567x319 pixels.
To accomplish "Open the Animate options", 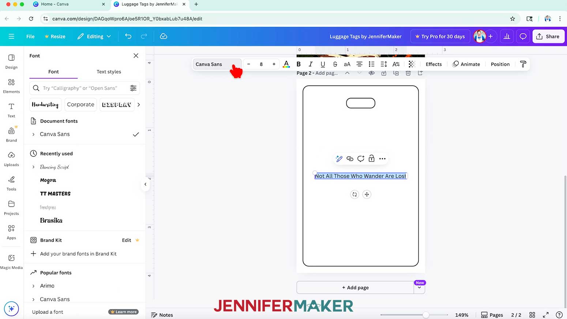I will pos(466,64).
